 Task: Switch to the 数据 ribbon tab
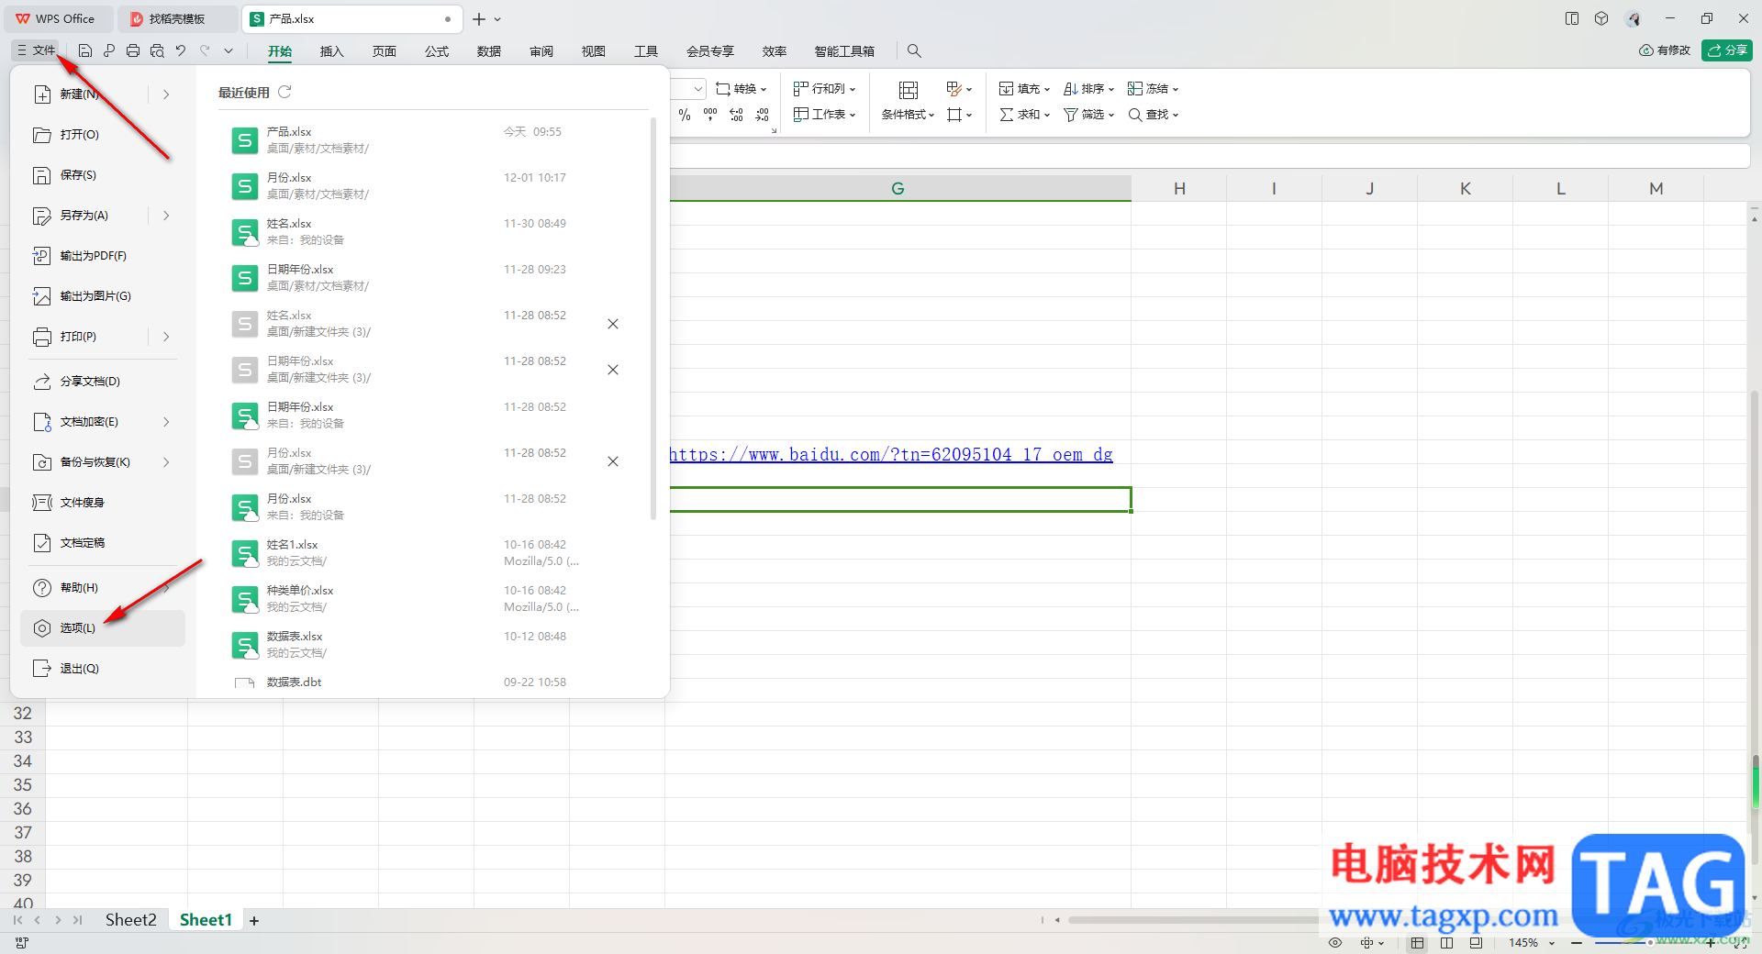pos(489,51)
